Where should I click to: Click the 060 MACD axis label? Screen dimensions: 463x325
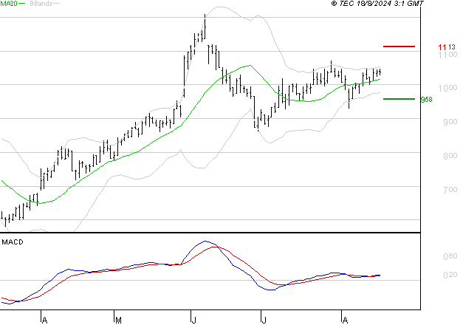pyautogui.click(x=450, y=256)
